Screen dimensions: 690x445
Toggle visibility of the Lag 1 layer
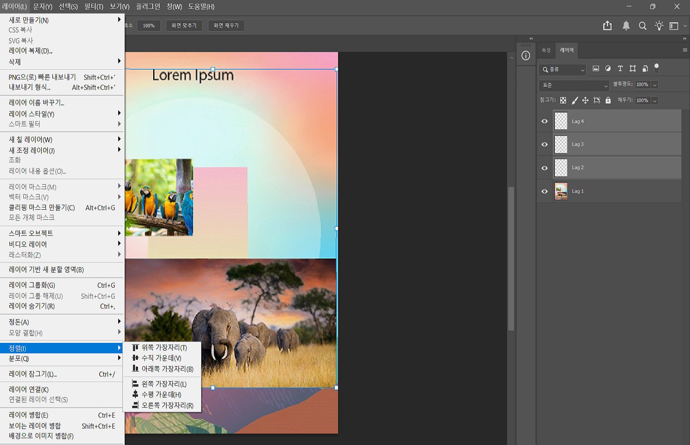tap(545, 191)
